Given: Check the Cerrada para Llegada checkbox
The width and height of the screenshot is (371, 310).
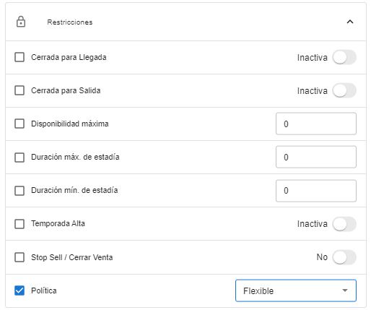Looking at the screenshot, I should (x=19, y=57).
